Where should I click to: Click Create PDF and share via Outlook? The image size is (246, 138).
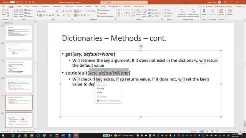[193, 13]
